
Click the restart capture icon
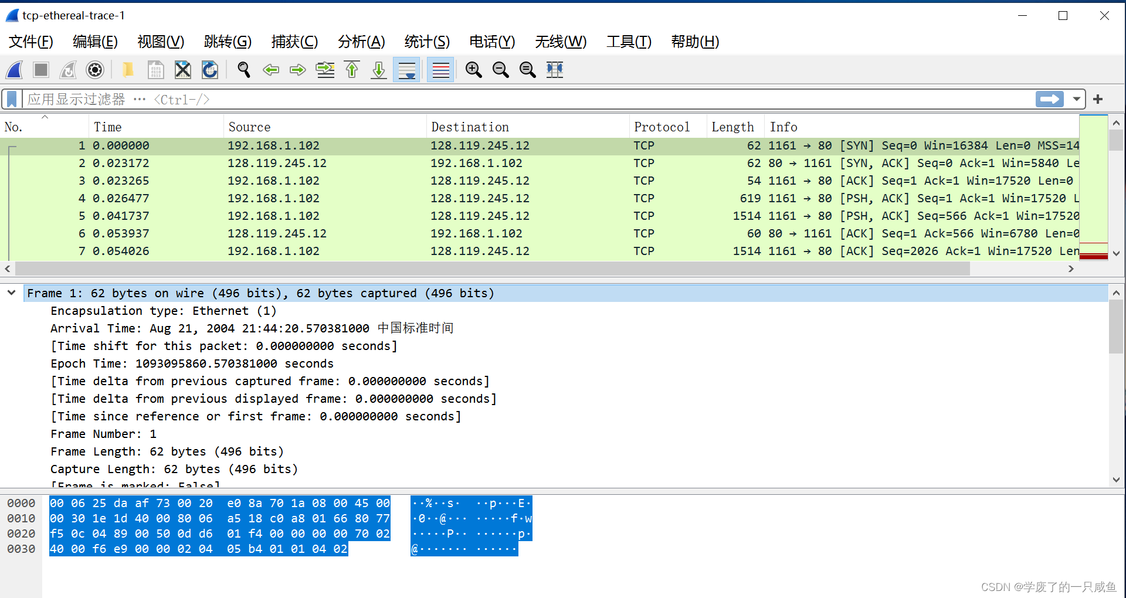(x=68, y=70)
